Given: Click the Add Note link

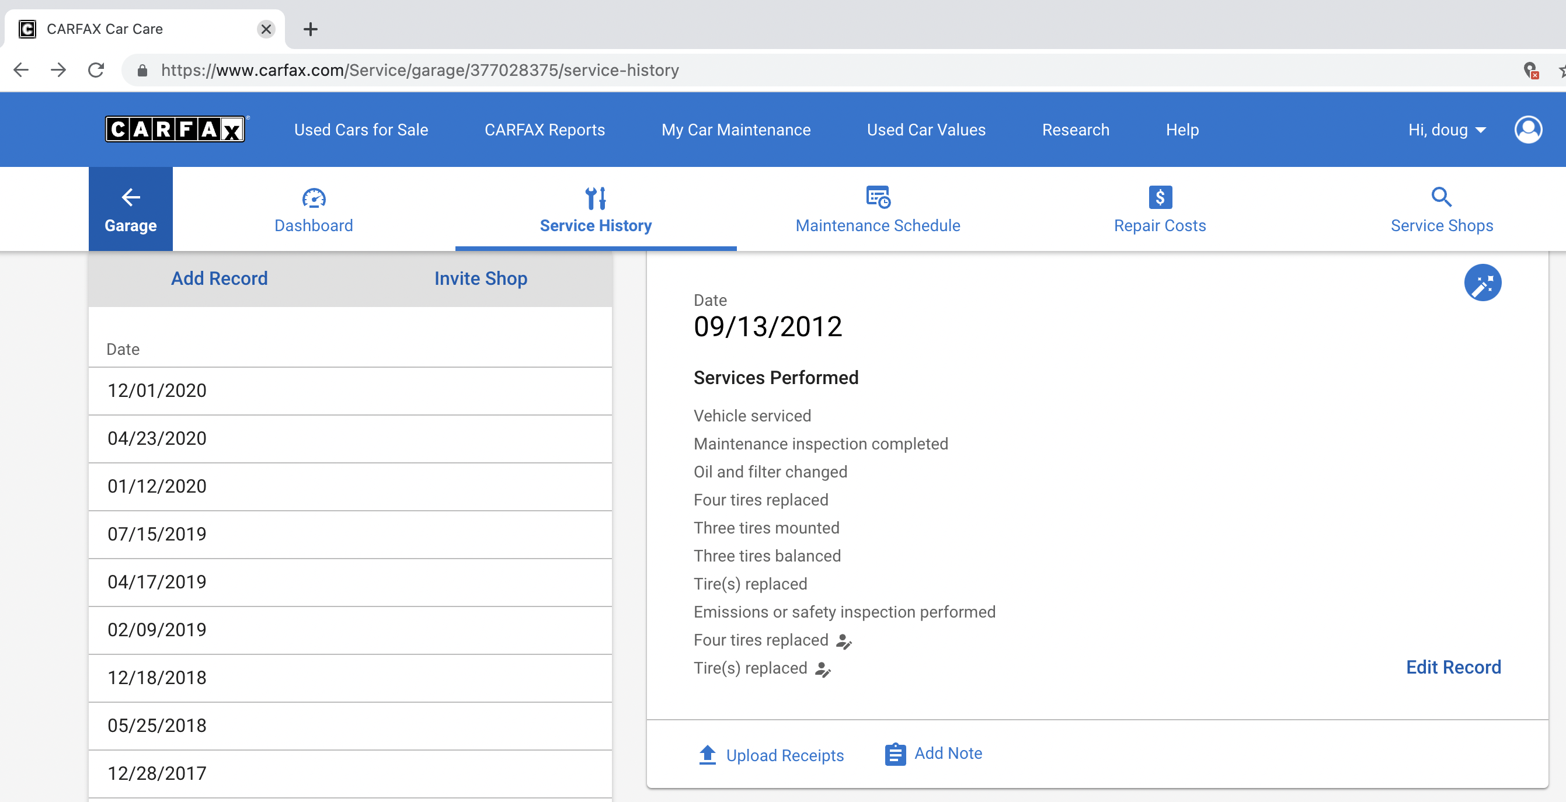Looking at the screenshot, I should 948,754.
